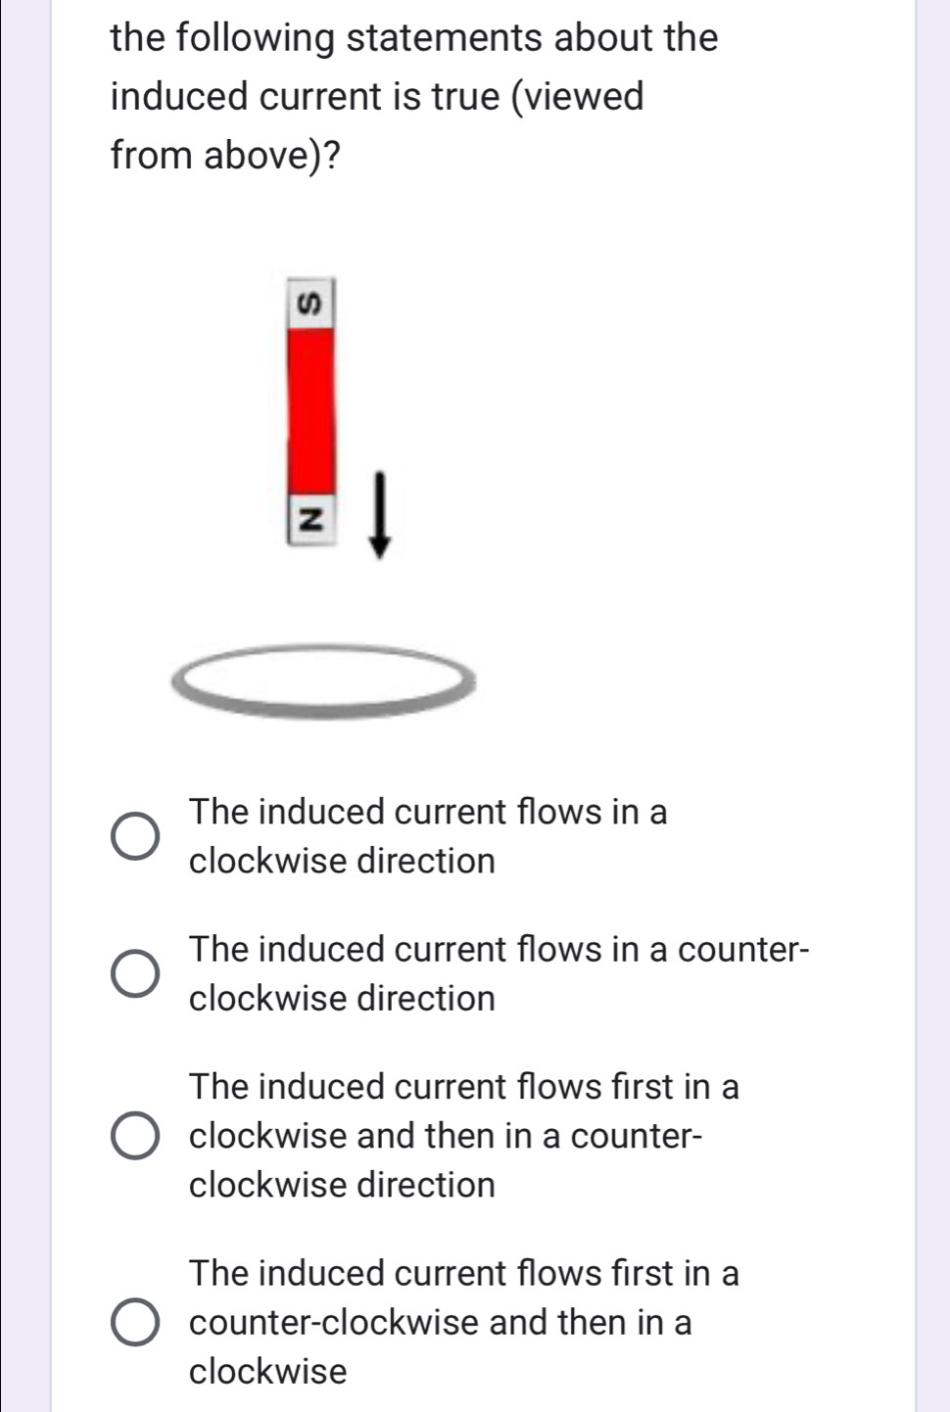Choose the counter-clockwise direction radio option

tap(135, 973)
